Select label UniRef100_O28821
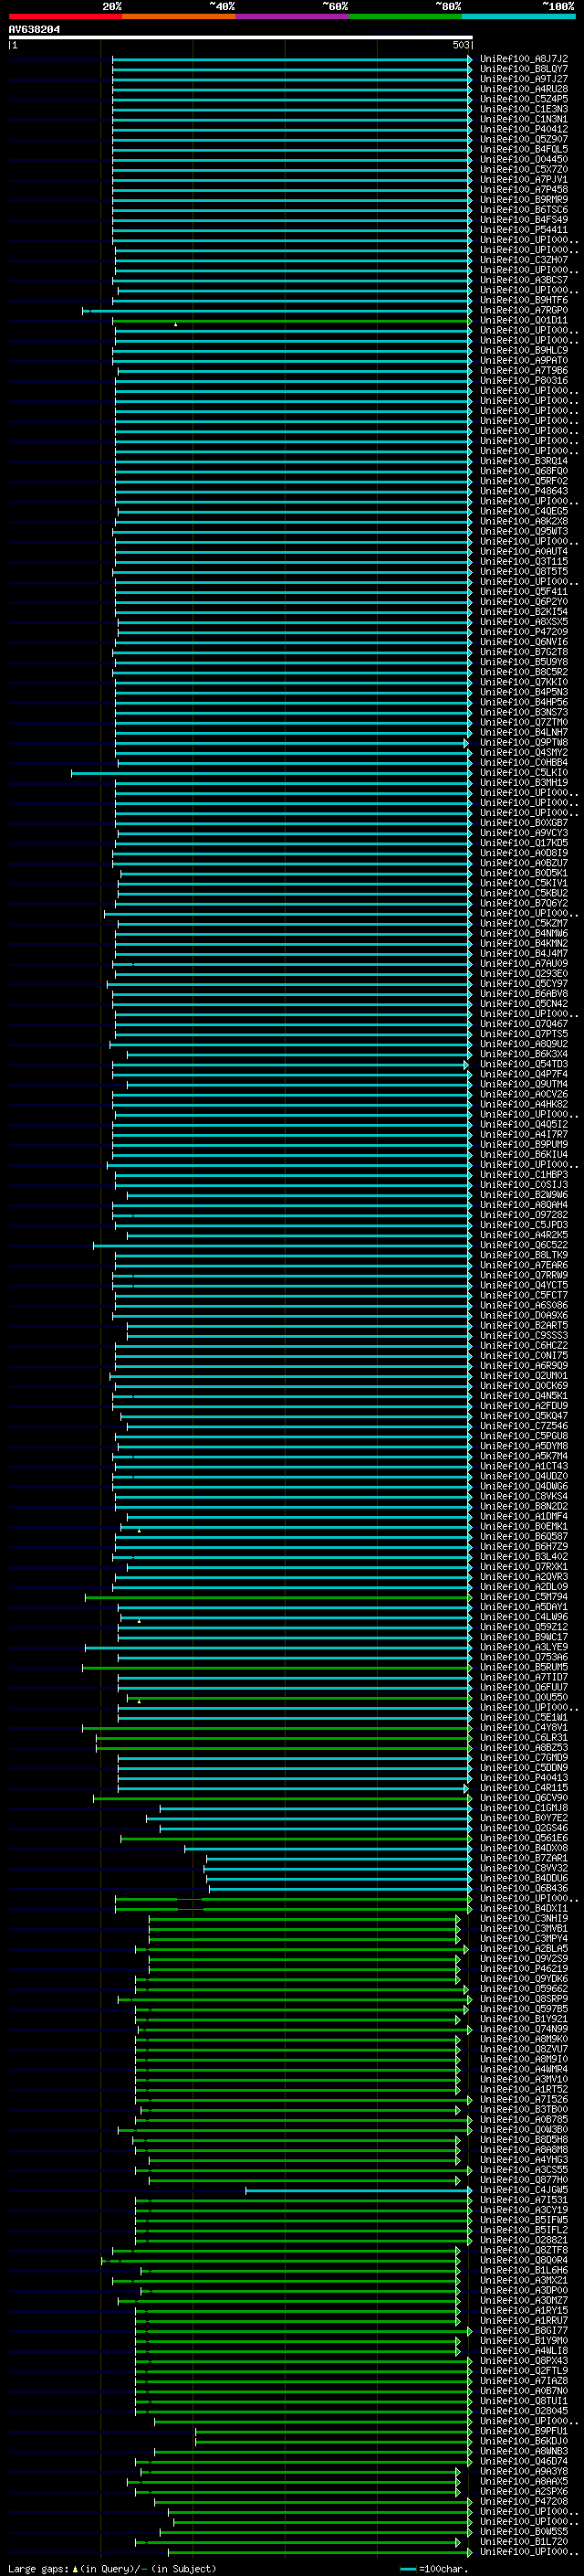 [x=524, y=2241]
